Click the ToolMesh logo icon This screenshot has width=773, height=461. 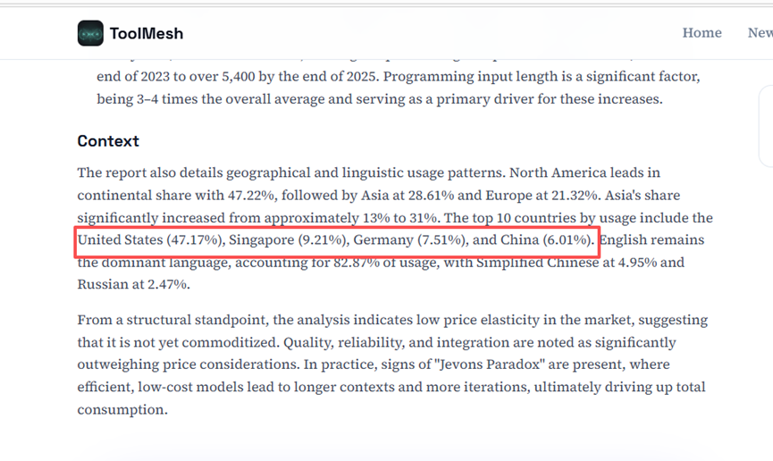[90, 33]
